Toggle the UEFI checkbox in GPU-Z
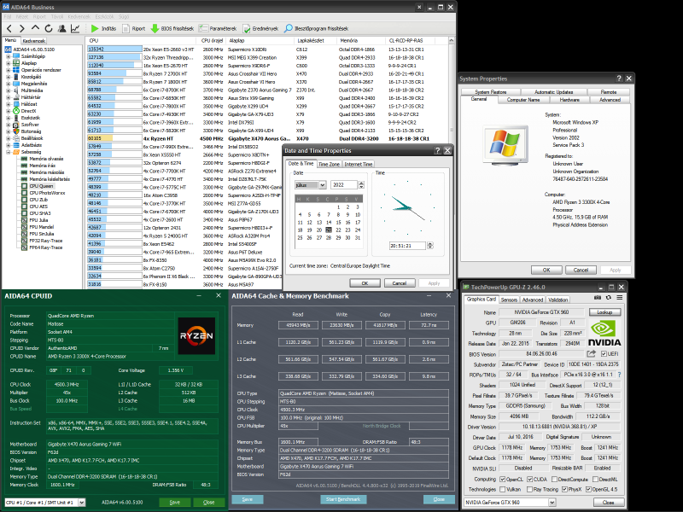 (604, 353)
